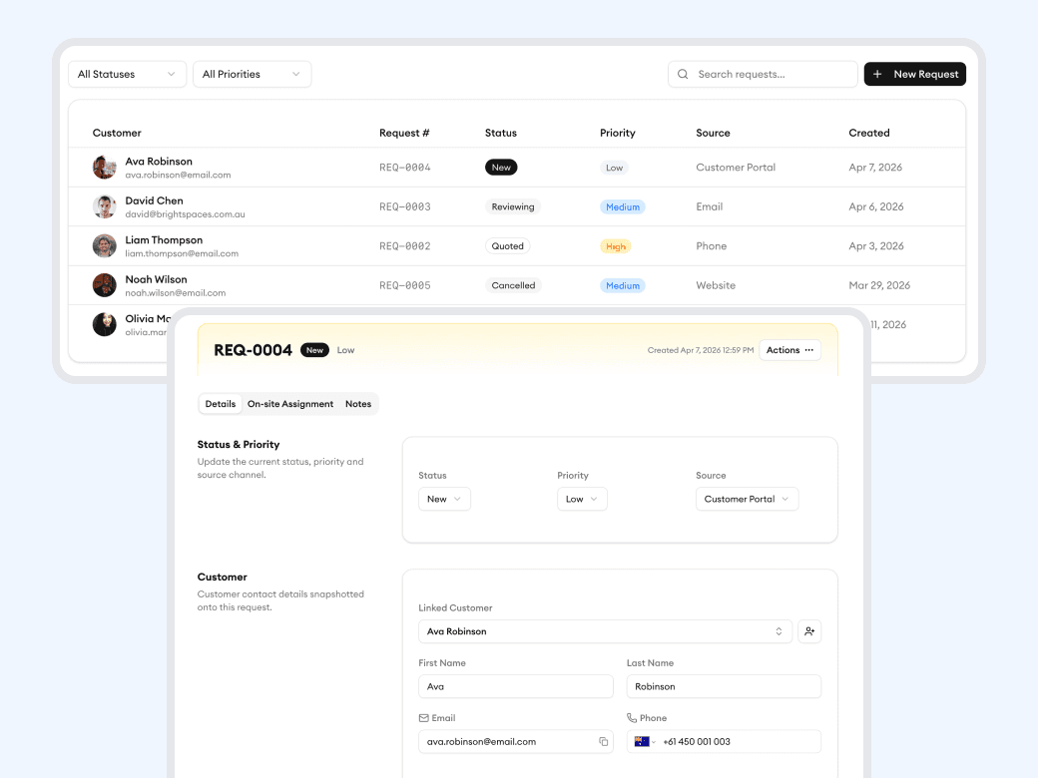Toggle the New status pill on REQ-0004
Screen dimensions: 1038x778
501,167
